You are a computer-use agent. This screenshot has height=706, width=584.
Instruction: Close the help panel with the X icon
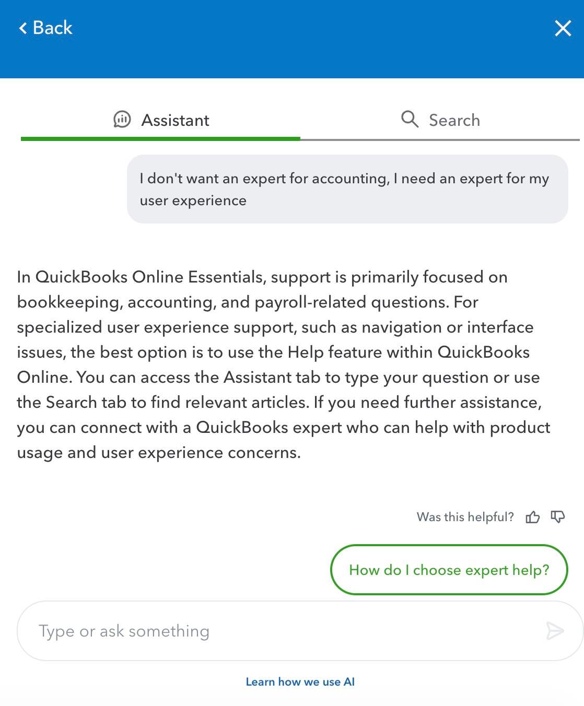pyautogui.click(x=563, y=29)
